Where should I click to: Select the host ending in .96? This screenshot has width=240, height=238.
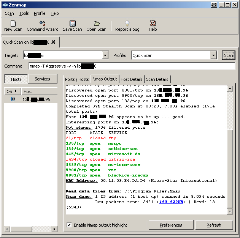31,99
